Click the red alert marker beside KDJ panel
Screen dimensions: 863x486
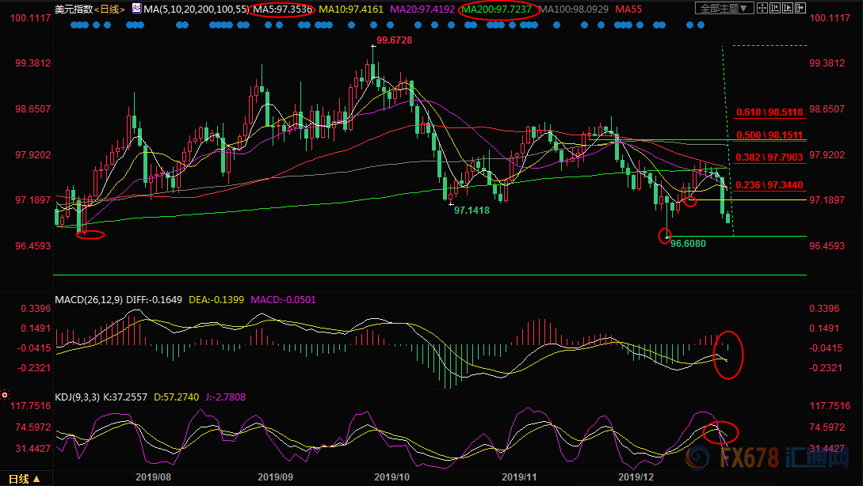(5, 394)
